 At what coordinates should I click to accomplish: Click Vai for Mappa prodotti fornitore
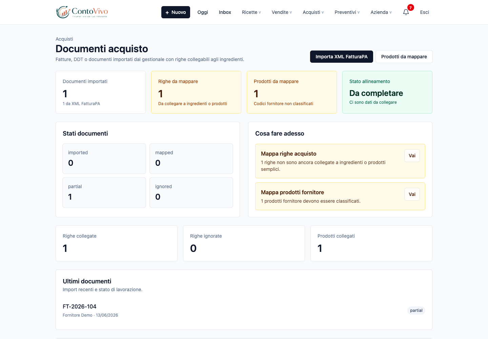tap(412, 194)
